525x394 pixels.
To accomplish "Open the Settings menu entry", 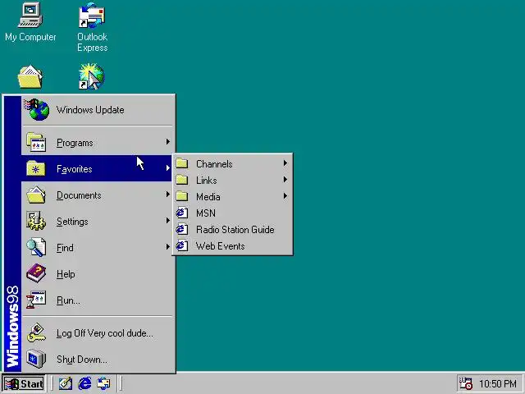I will click(97, 221).
